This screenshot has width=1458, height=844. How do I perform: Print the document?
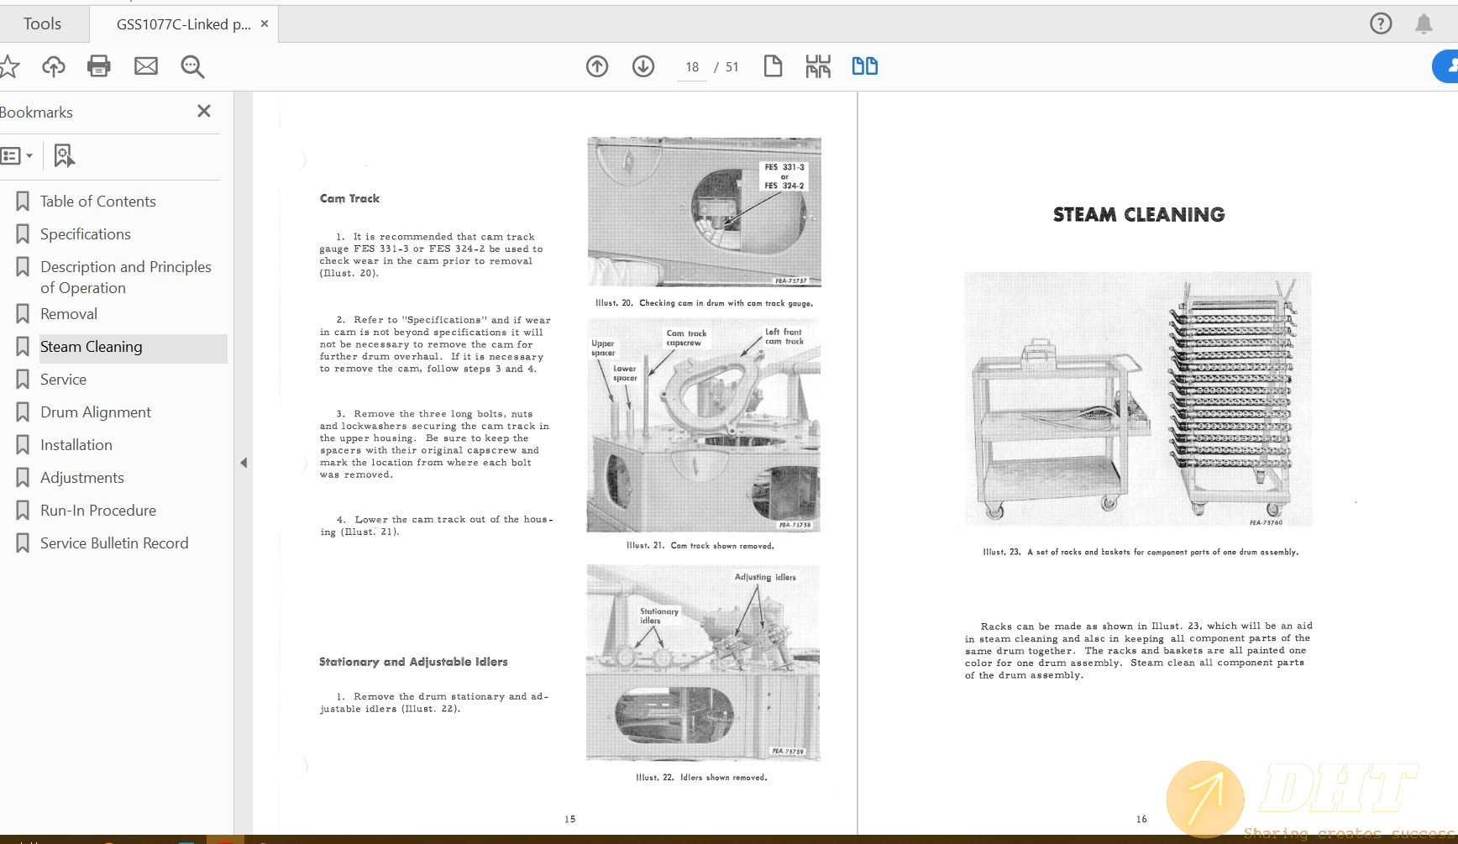[x=98, y=66]
